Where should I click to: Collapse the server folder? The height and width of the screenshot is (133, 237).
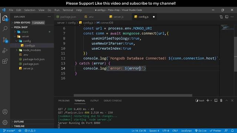click(32, 36)
